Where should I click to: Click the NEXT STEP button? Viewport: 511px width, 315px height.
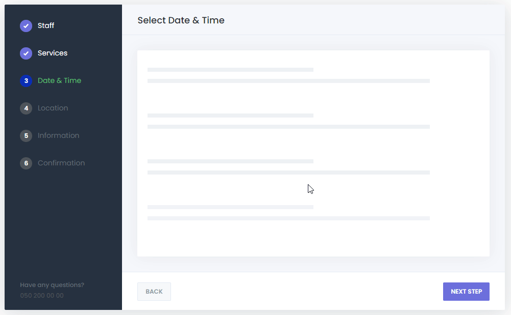[x=466, y=292]
